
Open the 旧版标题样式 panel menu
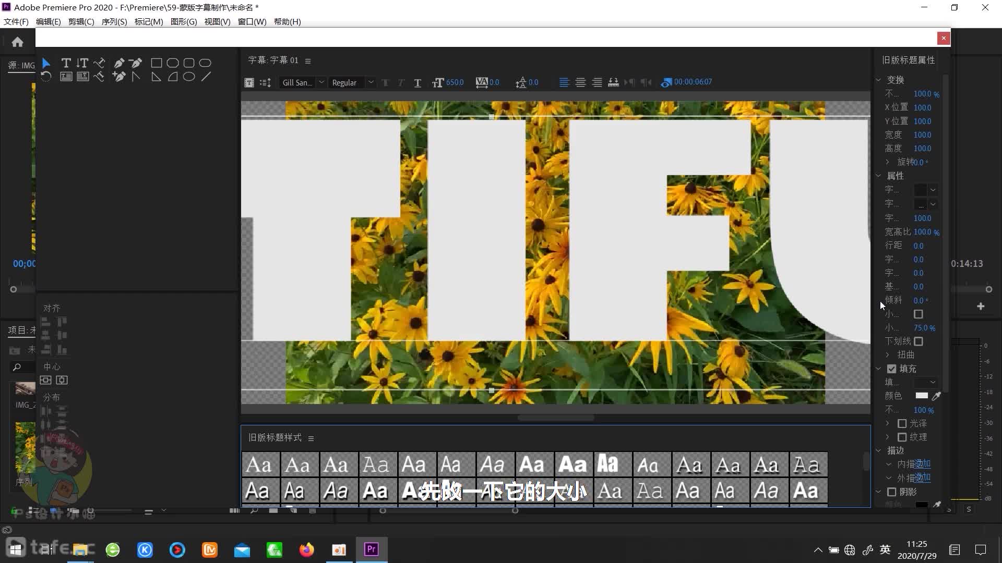[311, 438]
